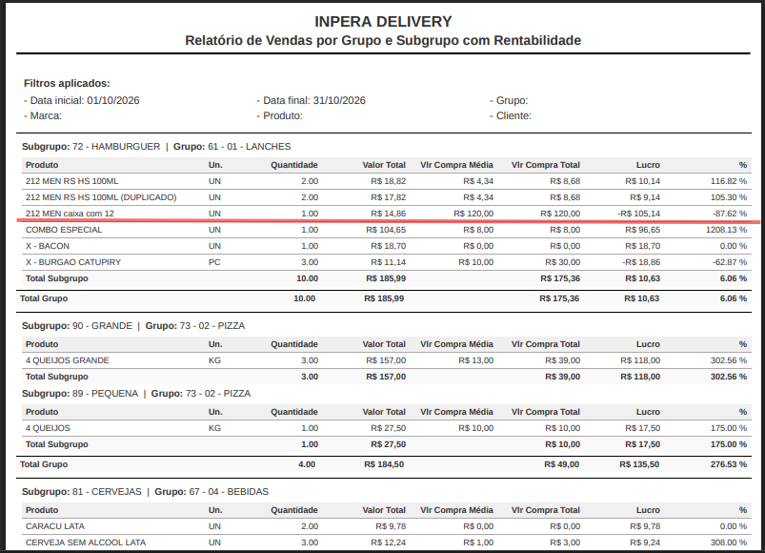Click the "Subgrupo: 89 - PEQUENA" heading
The height and width of the screenshot is (553, 765).
(80, 394)
